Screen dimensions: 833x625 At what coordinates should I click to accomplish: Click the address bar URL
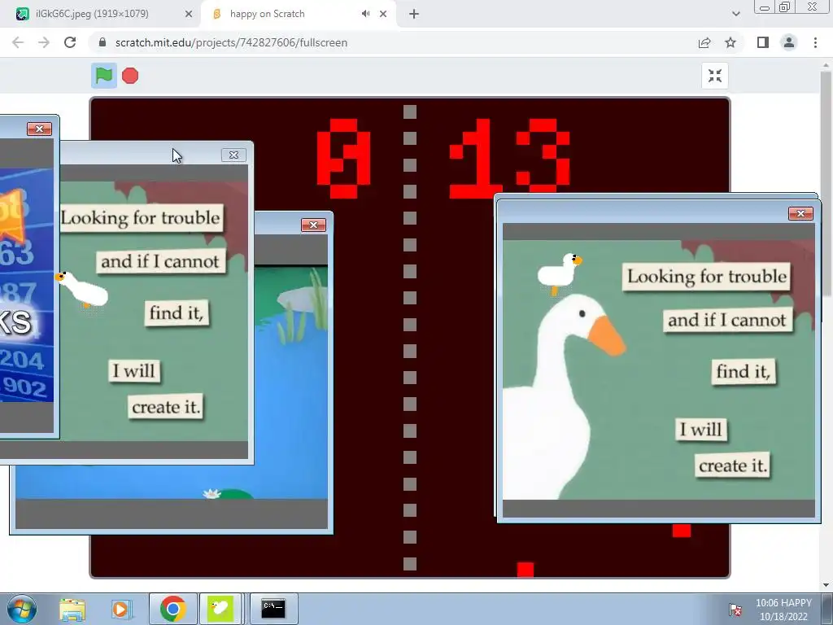(231, 42)
